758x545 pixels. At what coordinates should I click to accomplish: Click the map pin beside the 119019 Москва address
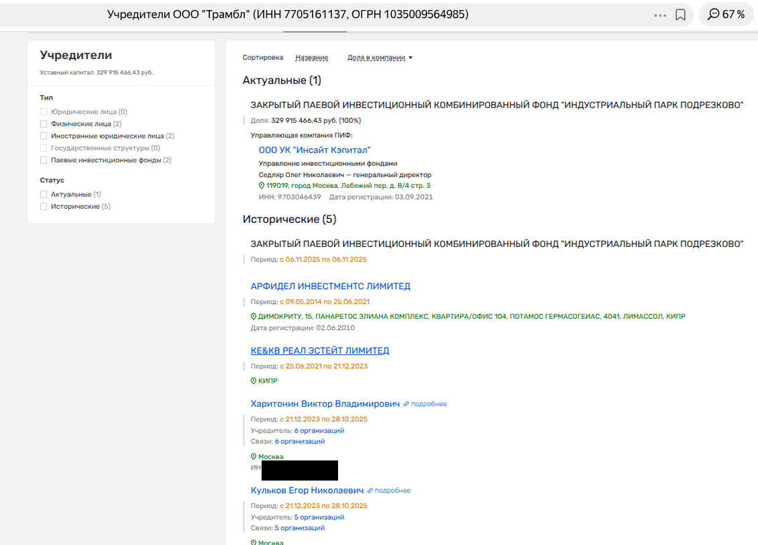point(262,186)
